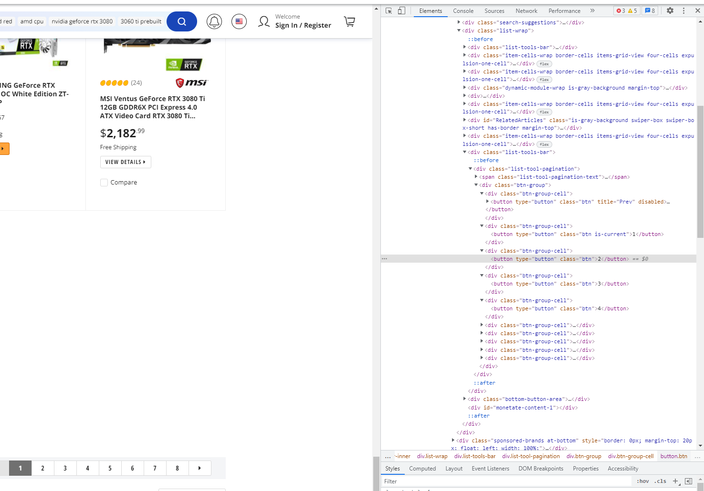The width and height of the screenshot is (704, 491).
Task: Click the New Style Rule plus icon
Action: coord(675,481)
